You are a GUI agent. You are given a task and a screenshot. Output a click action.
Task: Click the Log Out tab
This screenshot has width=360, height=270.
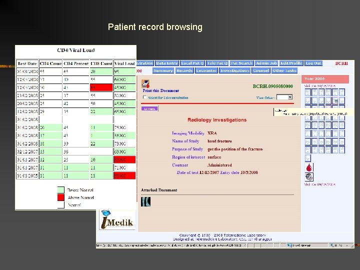click(x=313, y=63)
